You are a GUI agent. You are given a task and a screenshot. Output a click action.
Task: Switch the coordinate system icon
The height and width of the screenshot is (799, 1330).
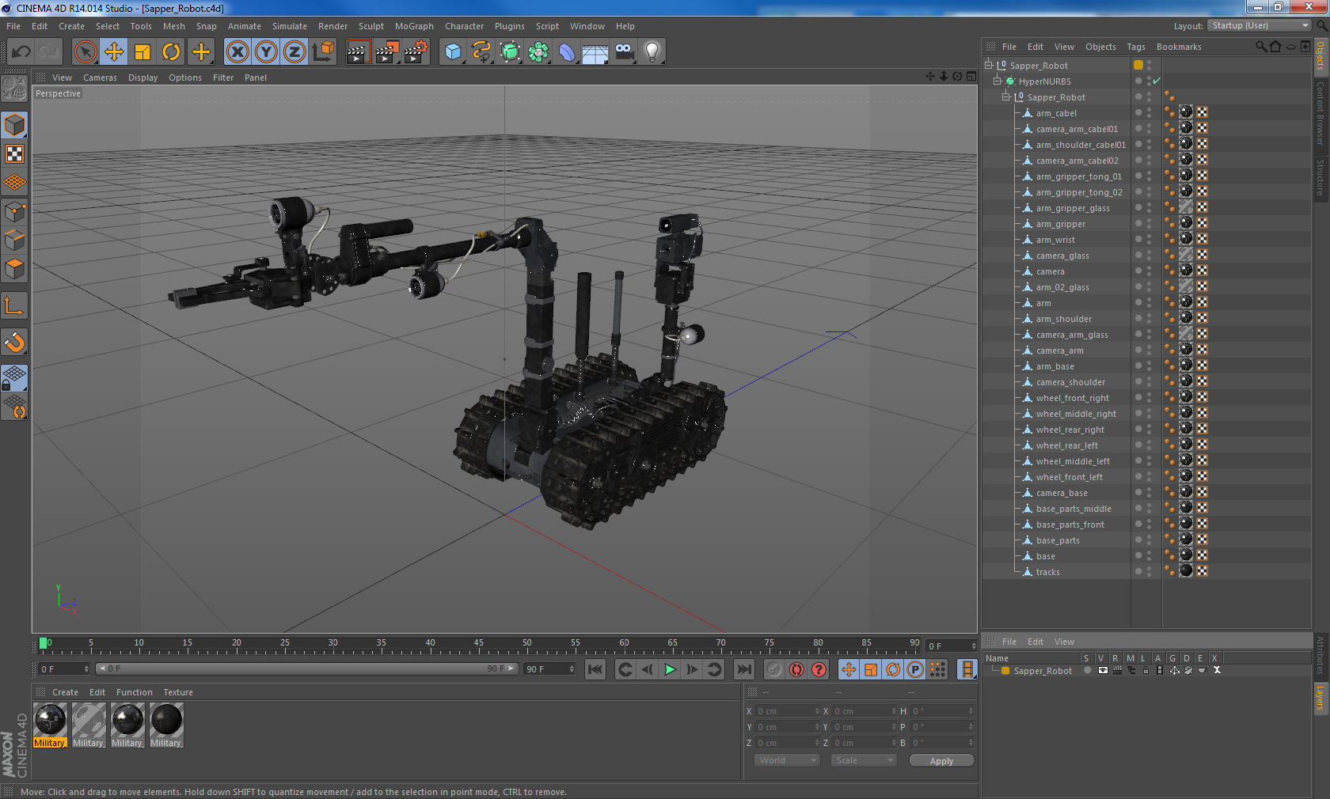323,52
